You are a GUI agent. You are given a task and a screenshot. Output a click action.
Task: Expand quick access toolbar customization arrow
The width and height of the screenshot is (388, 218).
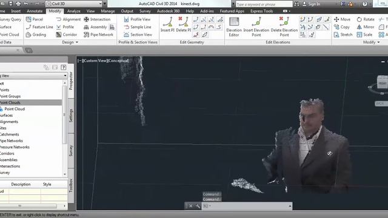click(104, 4)
